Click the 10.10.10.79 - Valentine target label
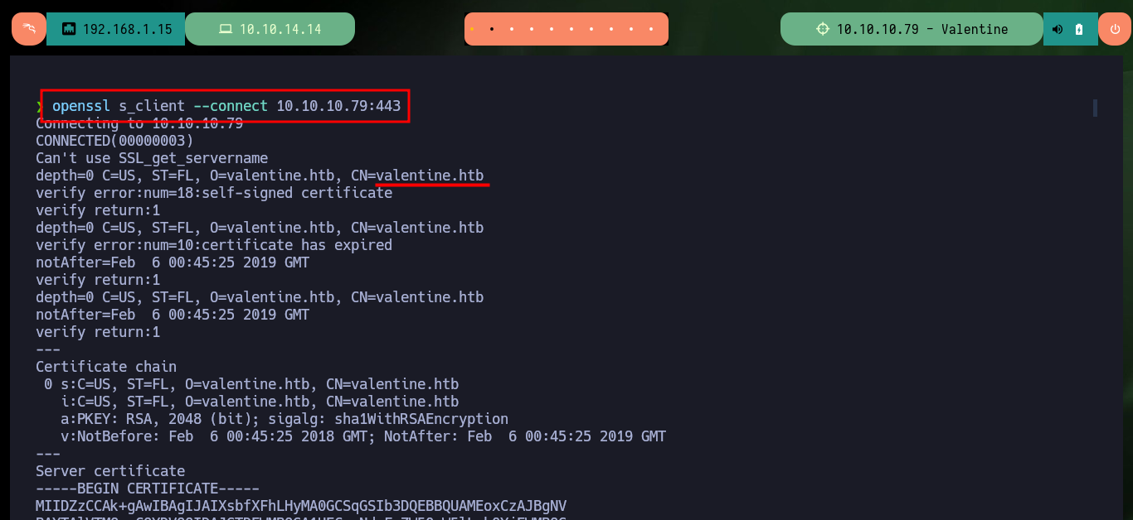 922,29
